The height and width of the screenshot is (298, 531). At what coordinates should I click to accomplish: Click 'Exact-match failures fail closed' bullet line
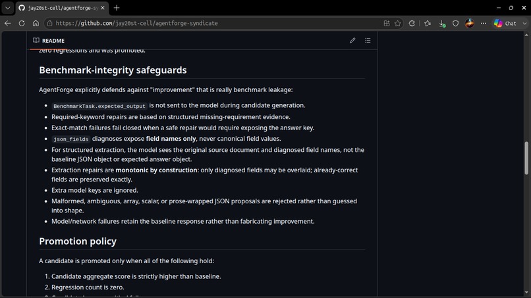(x=183, y=128)
